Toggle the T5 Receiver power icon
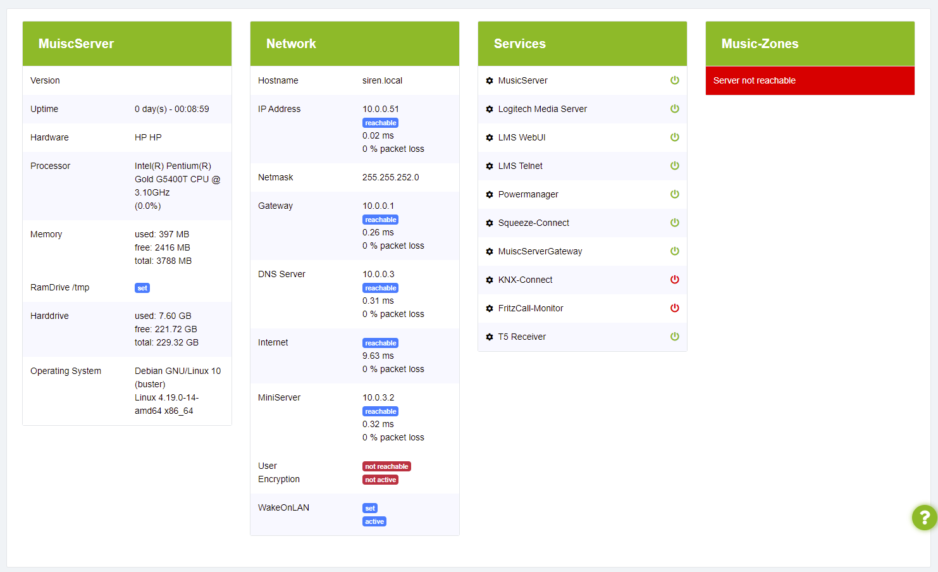 click(x=675, y=337)
